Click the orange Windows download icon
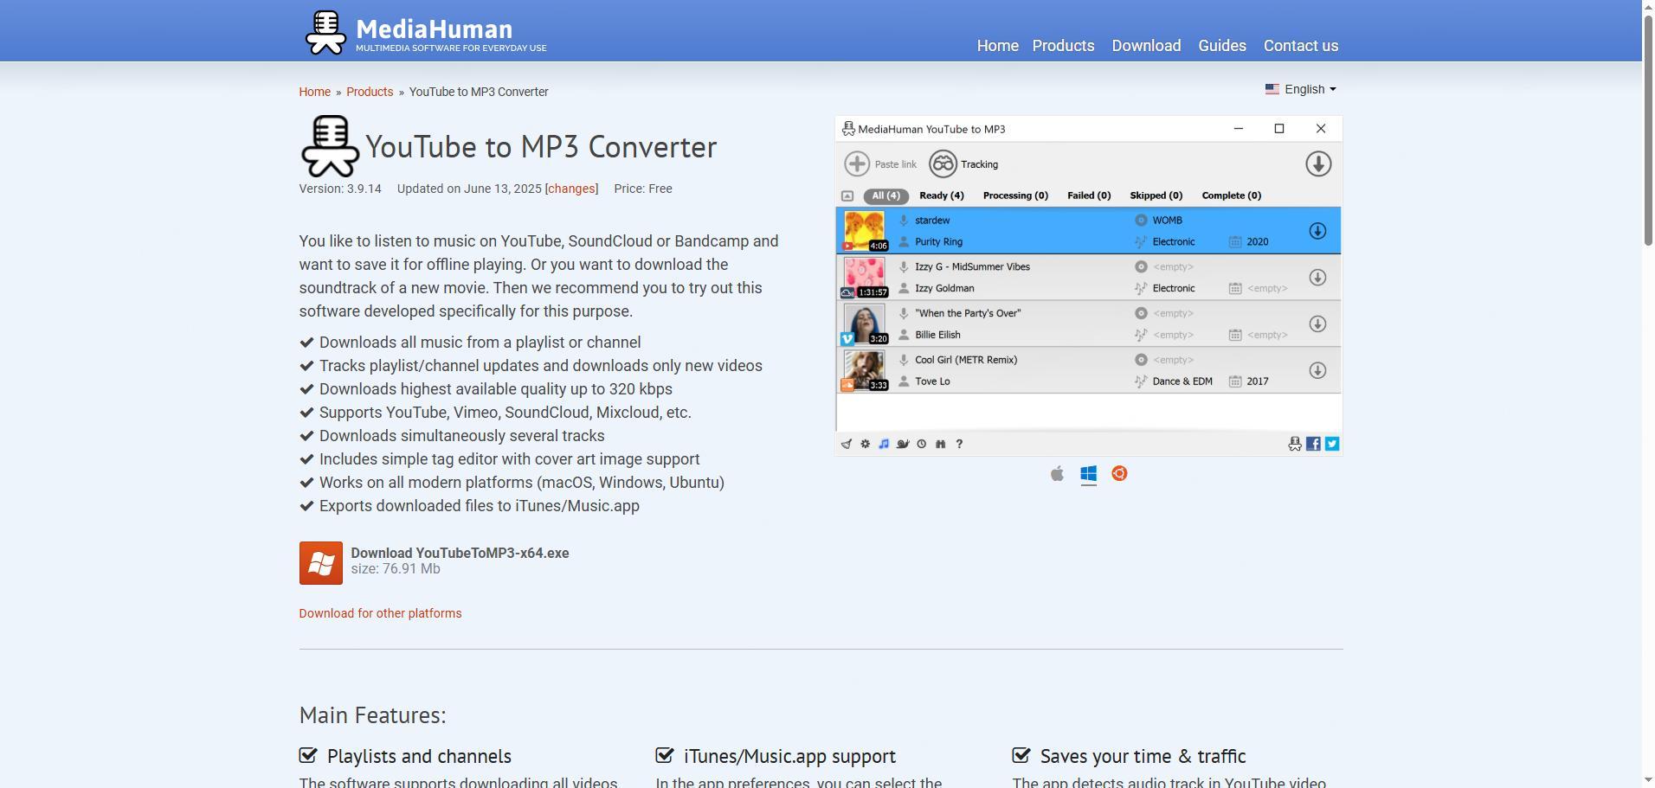Image resolution: width=1655 pixels, height=788 pixels. 321,563
